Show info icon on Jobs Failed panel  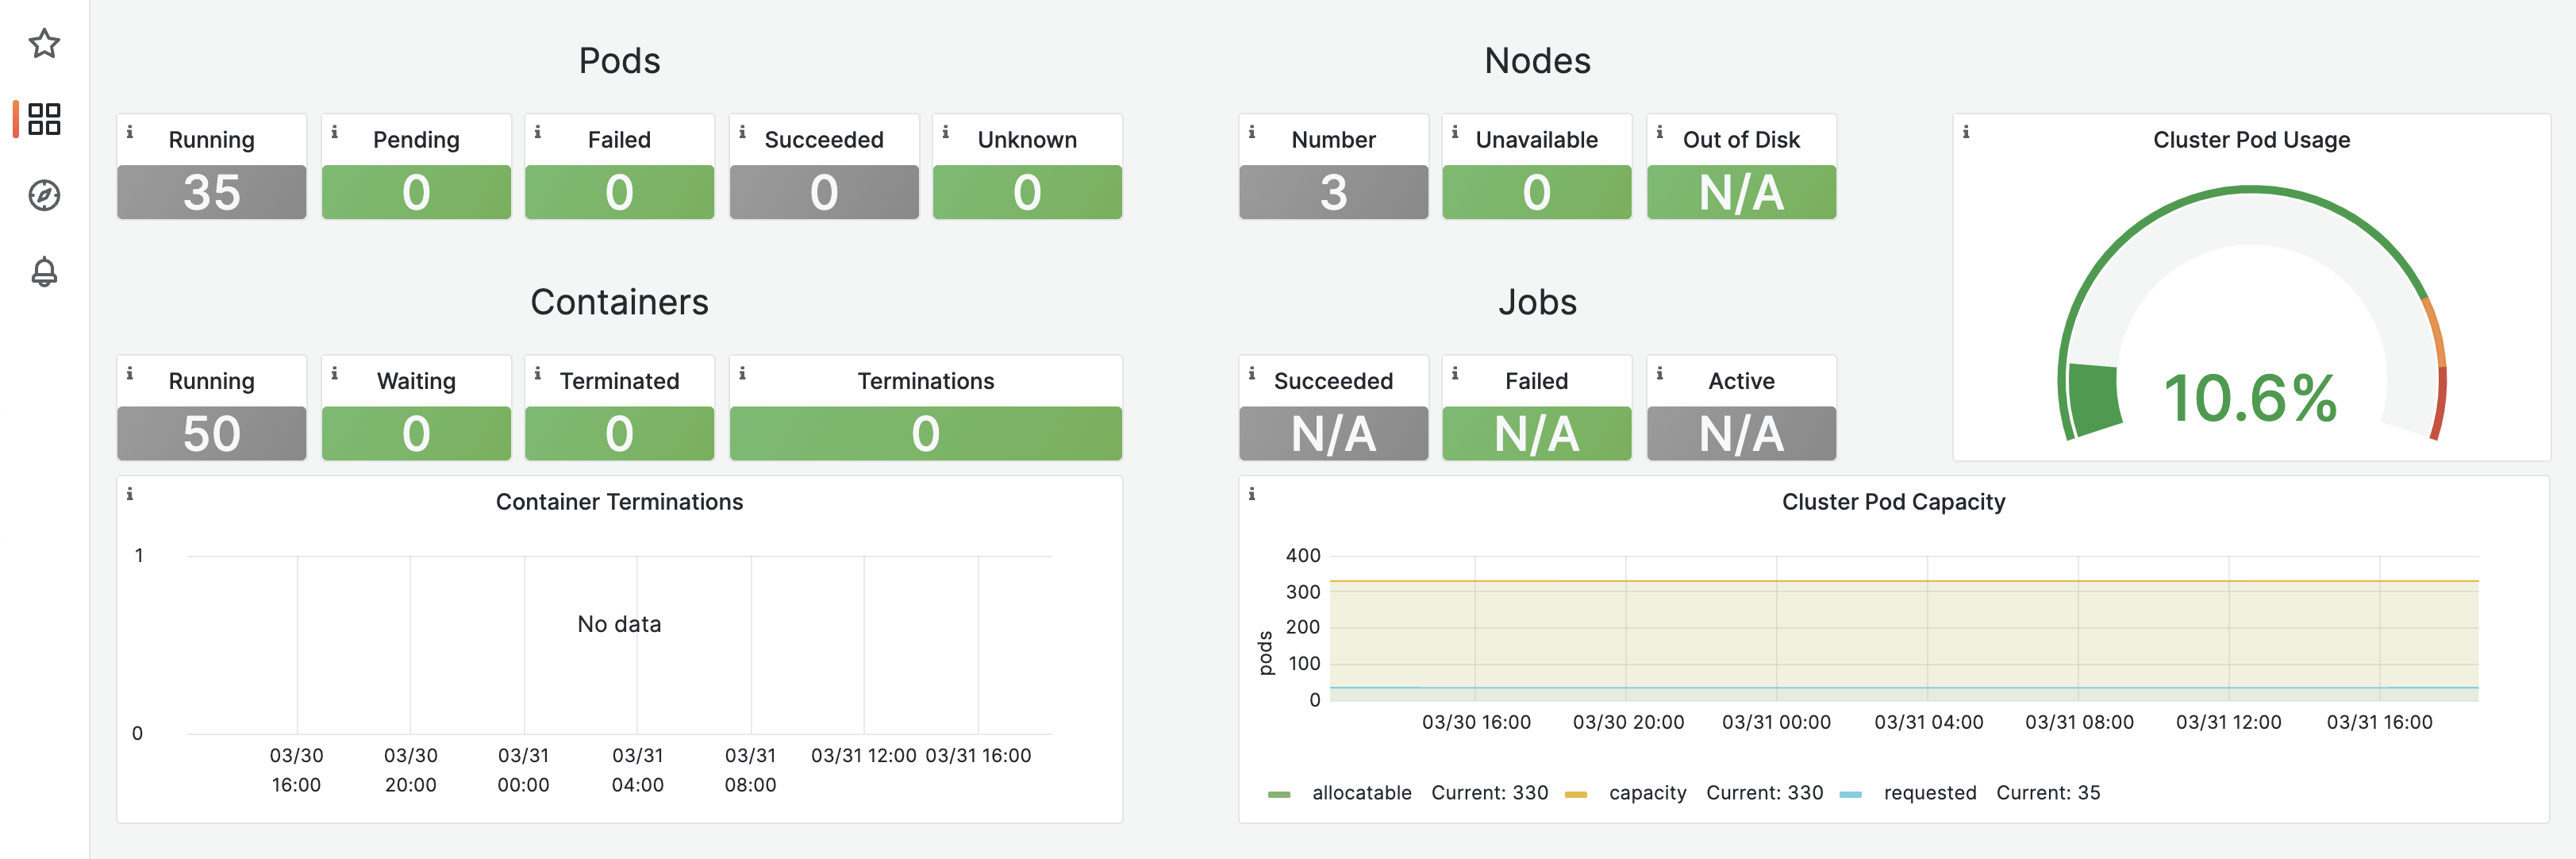[x=1456, y=373]
